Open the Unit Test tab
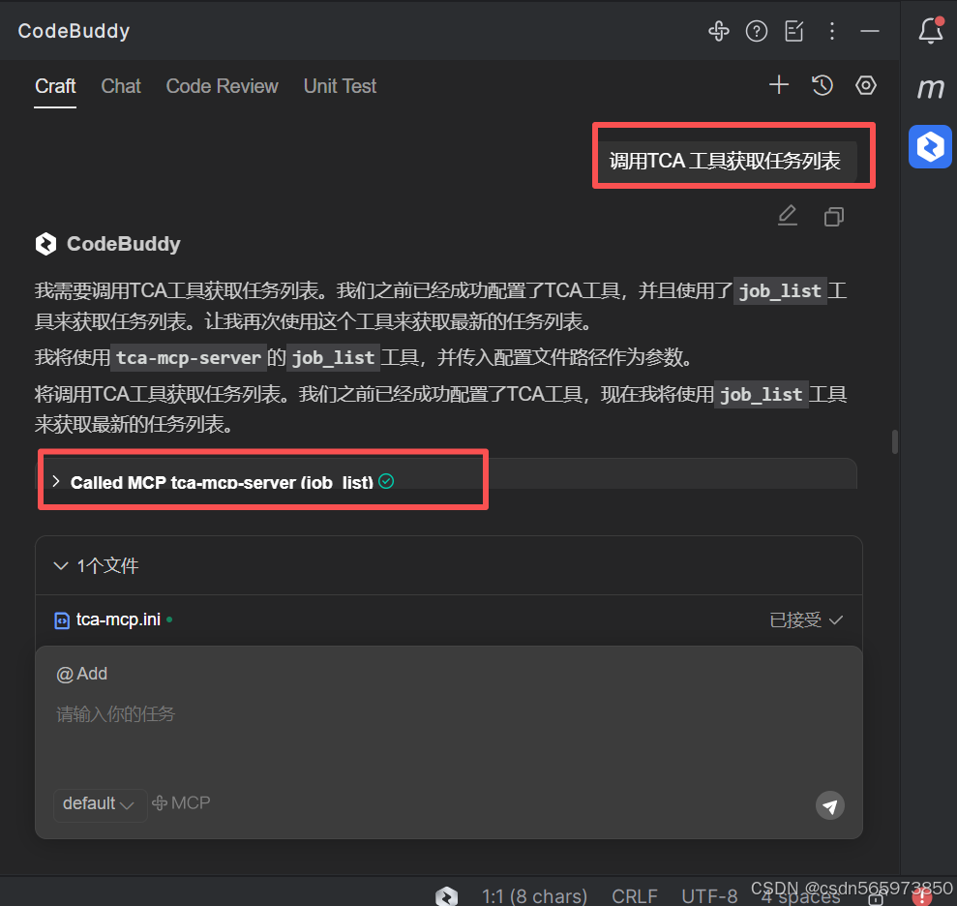The width and height of the screenshot is (957, 906). [x=340, y=86]
